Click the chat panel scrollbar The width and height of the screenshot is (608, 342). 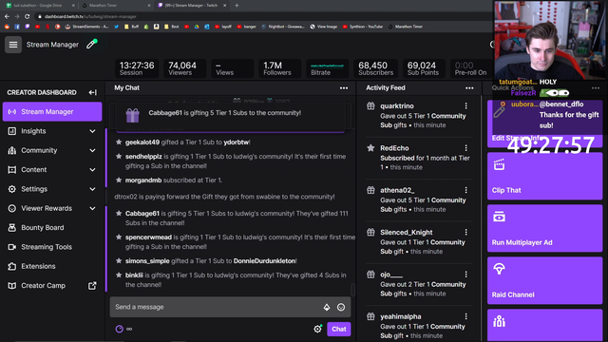tap(352, 290)
